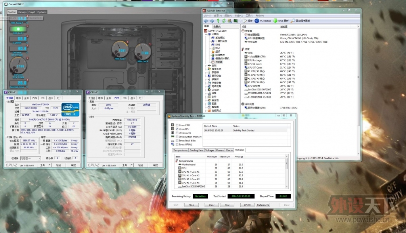This screenshot has width=406, height=233.
Task: Click the 驱动程序更新 driver update button
Action: coord(301,21)
